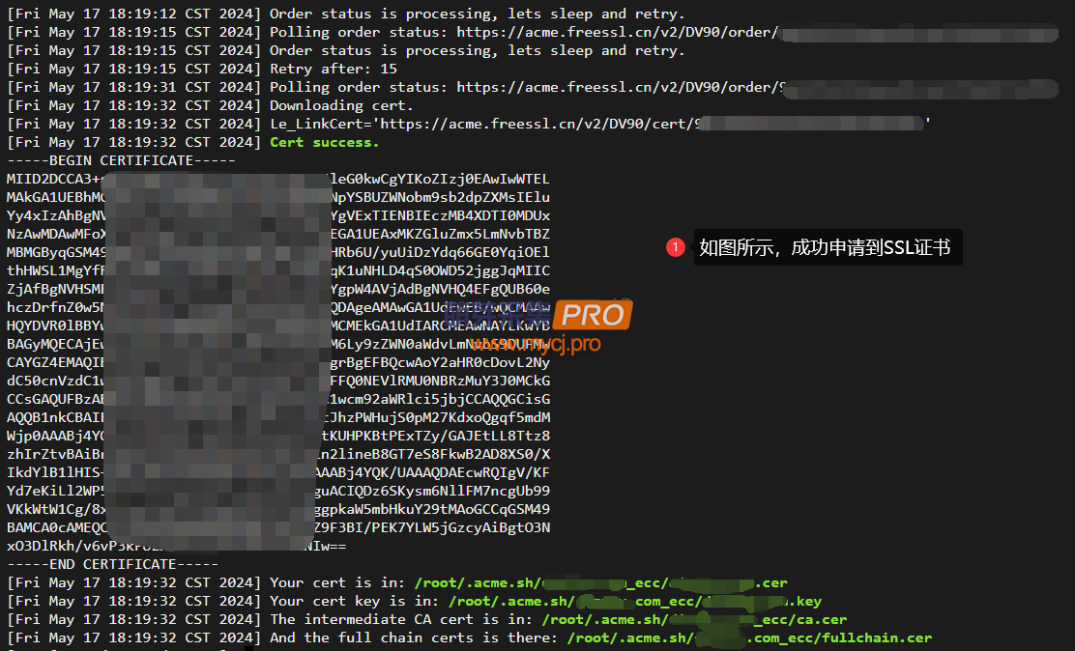The width and height of the screenshot is (1075, 651).
Task: Click the certificate line starting with 'MBMGByqGSM49'
Action: coord(278,252)
